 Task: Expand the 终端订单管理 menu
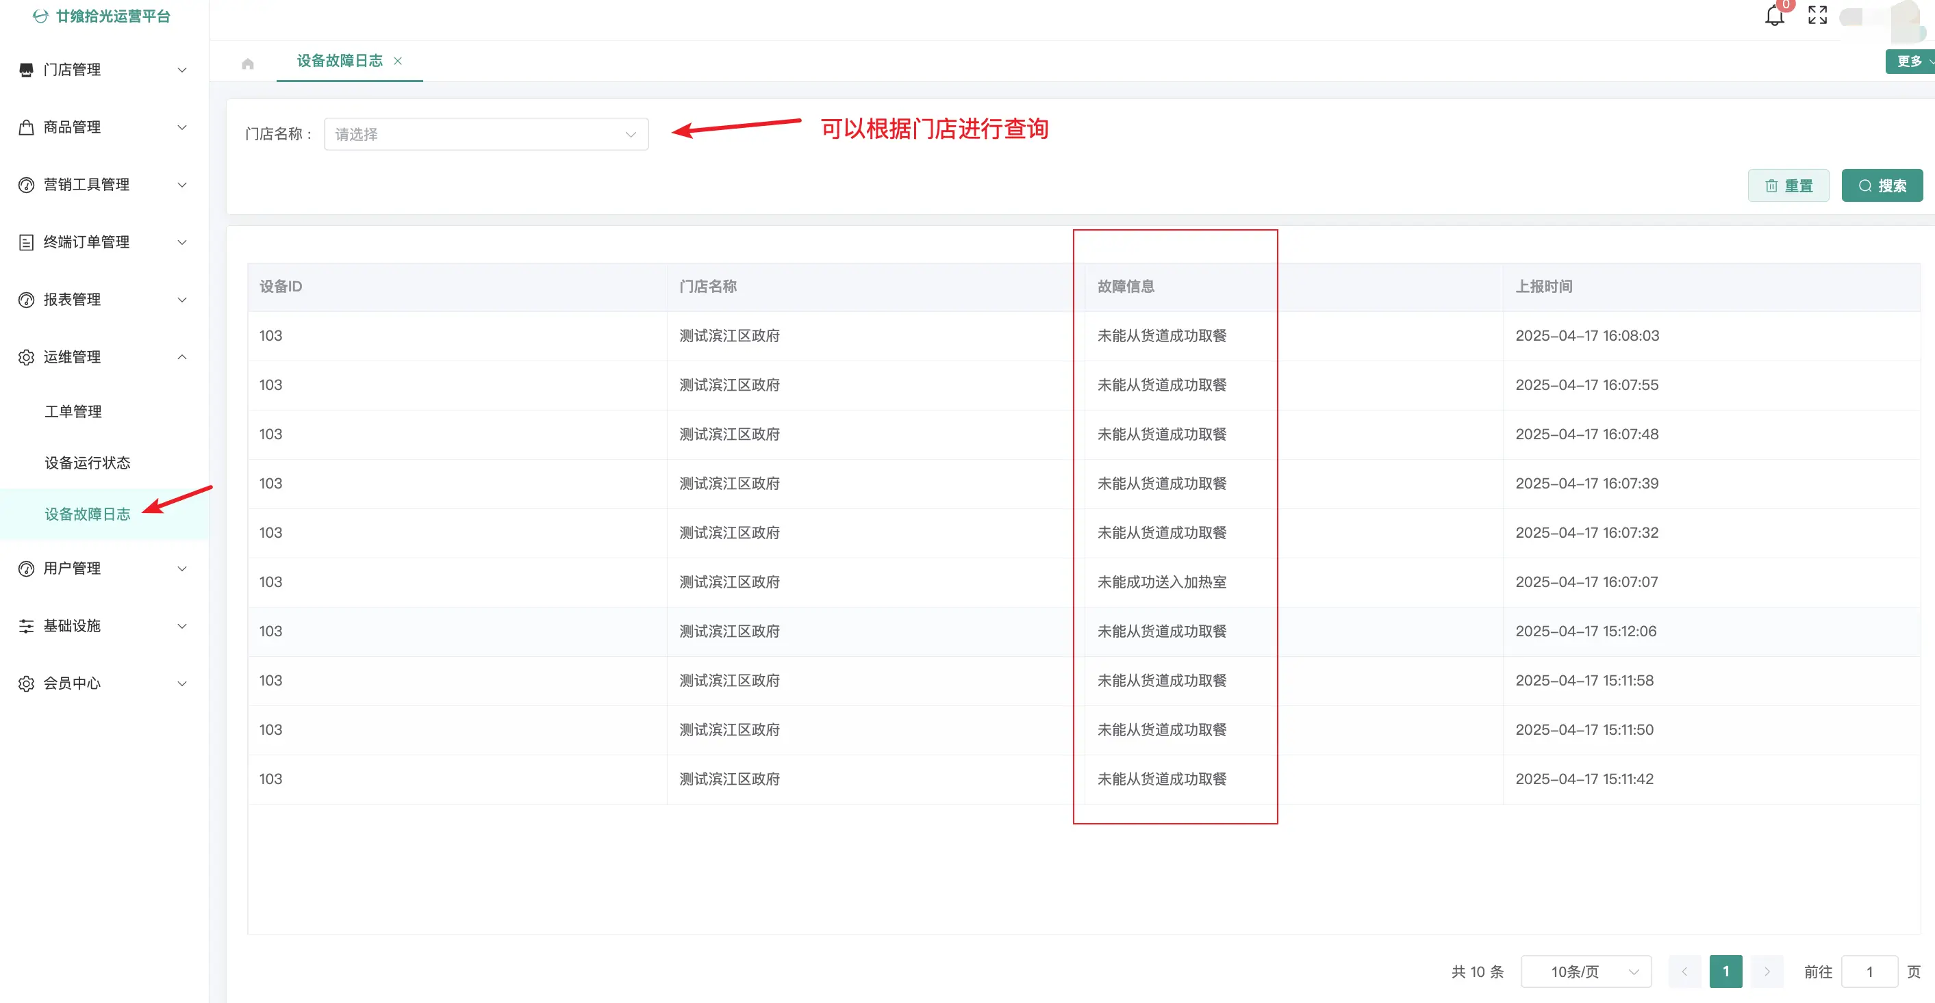181,242
